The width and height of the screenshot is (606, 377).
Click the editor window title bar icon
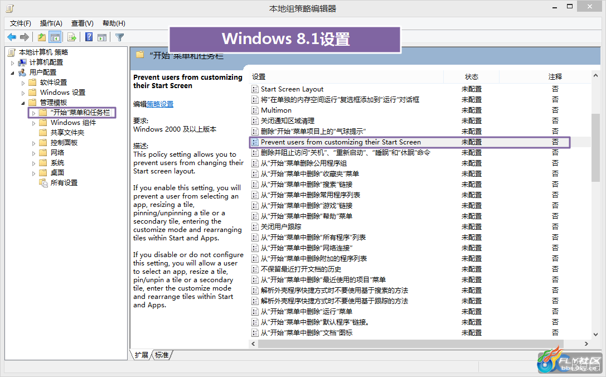click(x=10, y=8)
